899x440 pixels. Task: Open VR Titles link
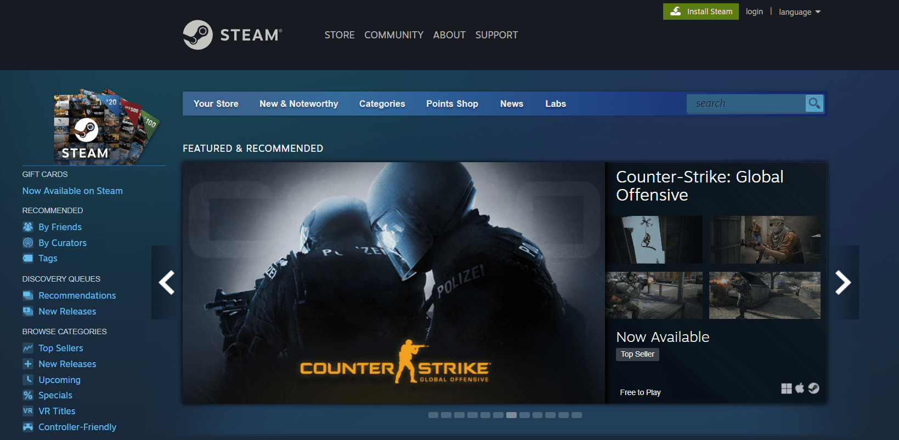(57, 411)
